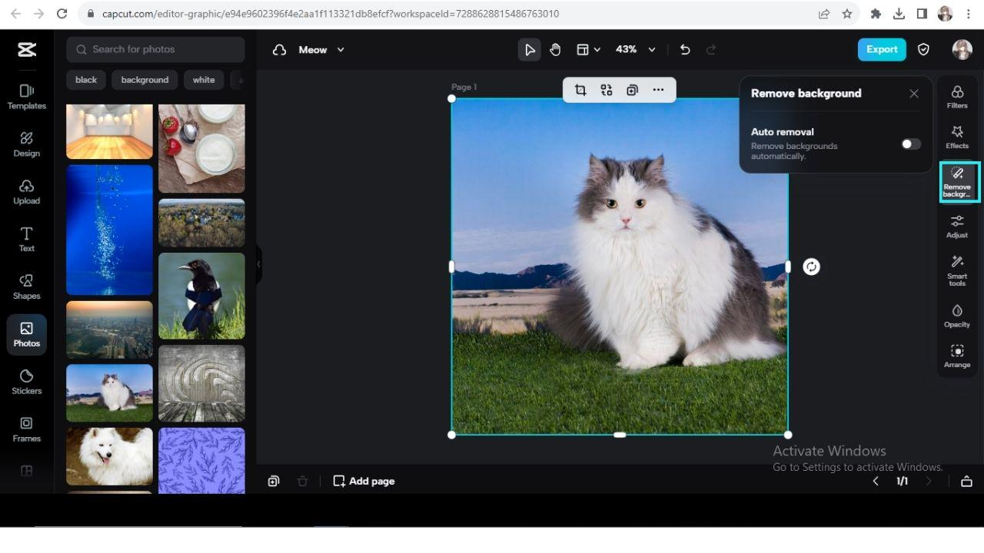Screen dimensions: 984x553
Task: Close the Remove background panel
Action: [x=914, y=94]
